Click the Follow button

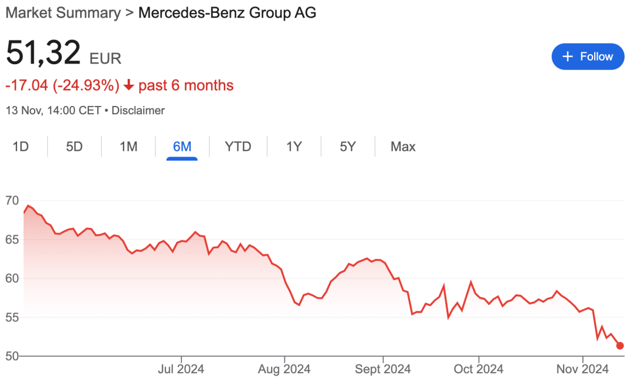click(x=587, y=57)
